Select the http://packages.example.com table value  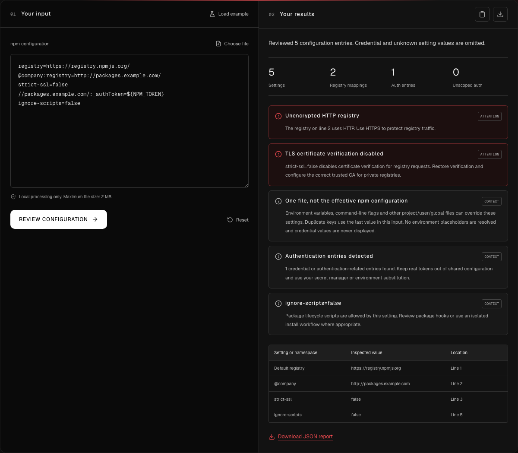(380, 384)
